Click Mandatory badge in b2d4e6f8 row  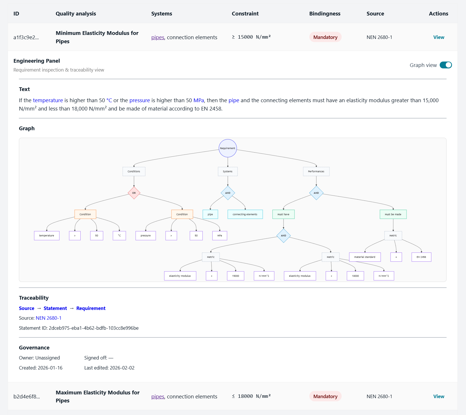point(325,396)
